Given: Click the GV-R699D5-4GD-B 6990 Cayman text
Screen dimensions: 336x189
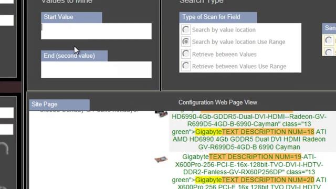Looking at the screenshot, I should (249, 147).
